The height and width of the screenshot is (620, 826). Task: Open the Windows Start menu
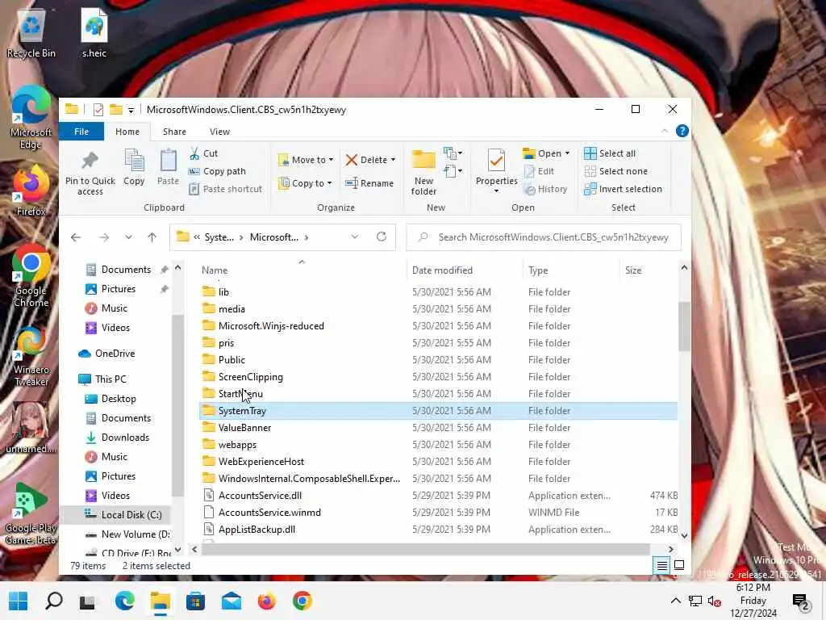19,601
